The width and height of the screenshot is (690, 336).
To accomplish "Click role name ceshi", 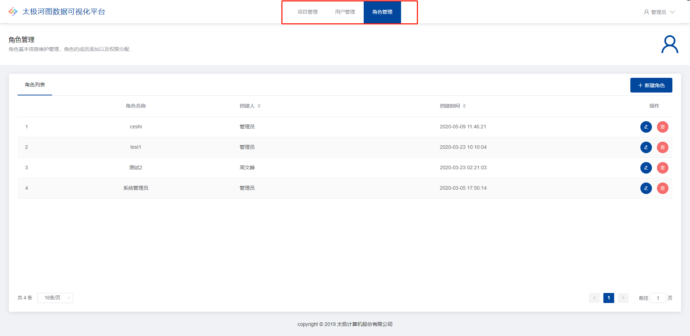I will point(136,127).
